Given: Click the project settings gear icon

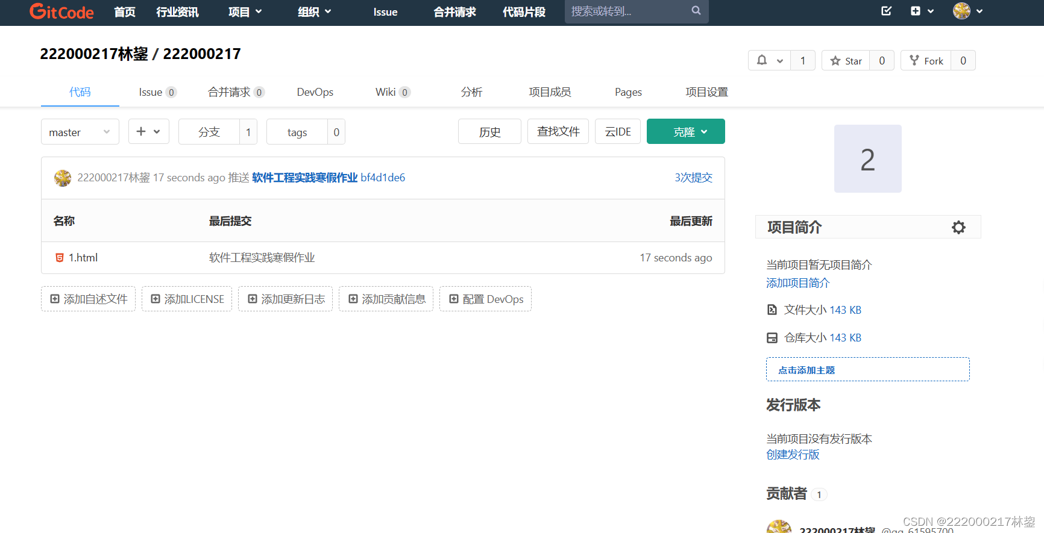Looking at the screenshot, I should coord(958,227).
